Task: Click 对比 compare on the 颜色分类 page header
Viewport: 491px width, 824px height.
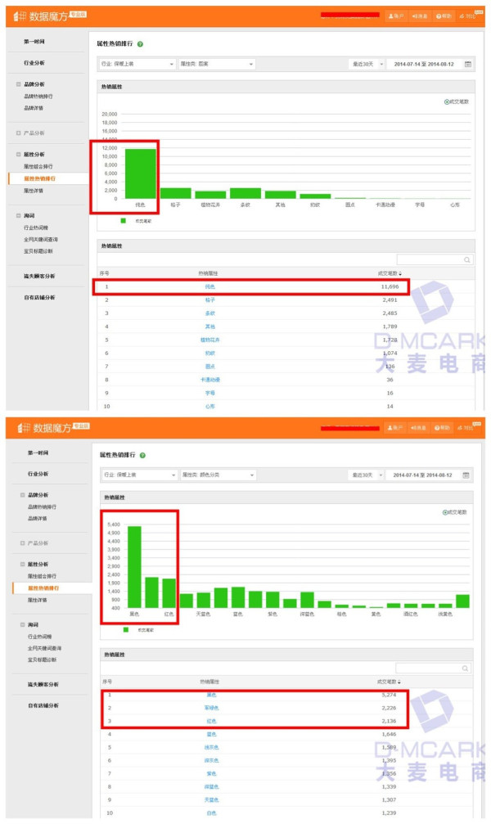Action: point(467,428)
